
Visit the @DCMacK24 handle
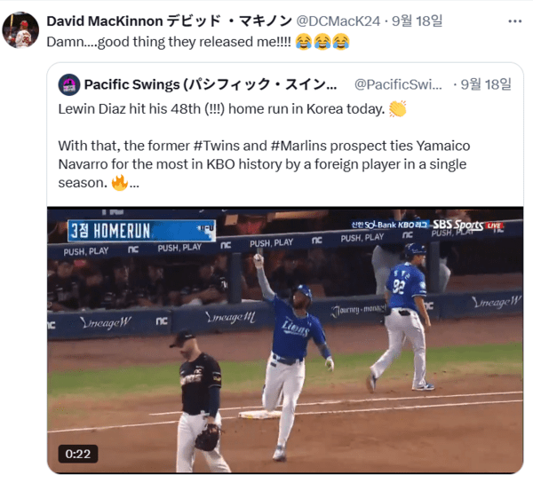click(x=338, y=21)
